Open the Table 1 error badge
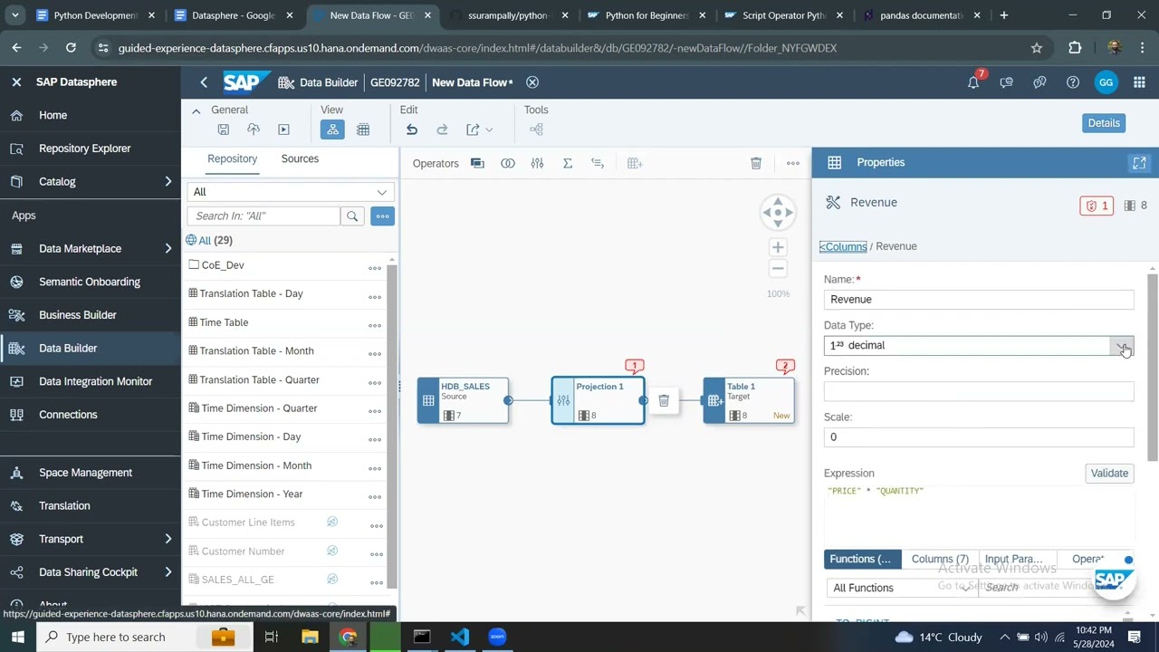Screen dimensions: 1159x652 [x=785, y=366]
